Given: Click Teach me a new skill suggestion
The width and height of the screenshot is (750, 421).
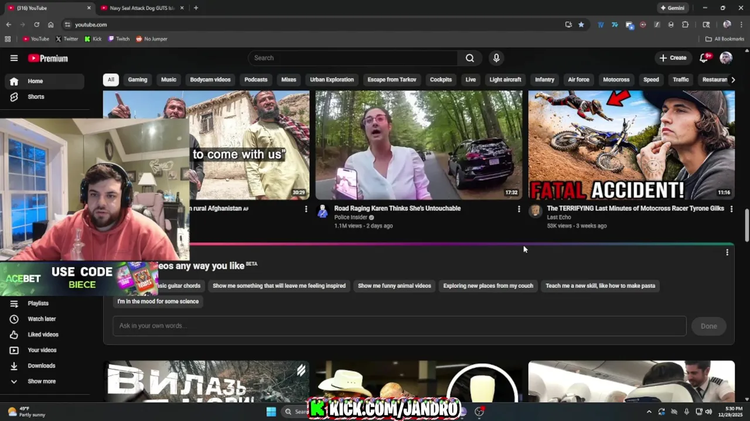Looking at the screenshot, I should 601,286.
